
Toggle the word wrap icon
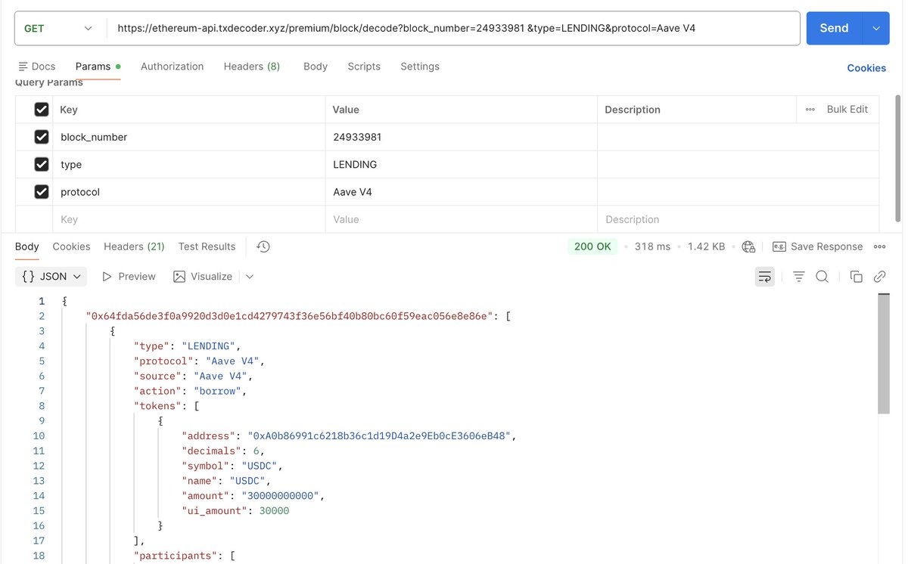click(765, 277)
